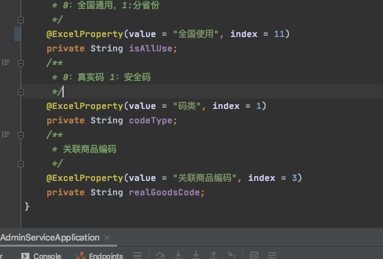Click the "关联商品编码" string in the annotation

[x=205, y=178]
